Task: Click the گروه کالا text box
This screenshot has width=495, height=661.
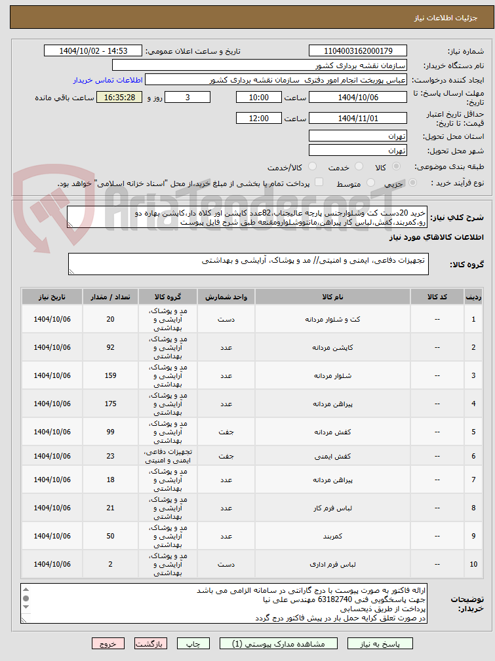Action: point(248,264)
